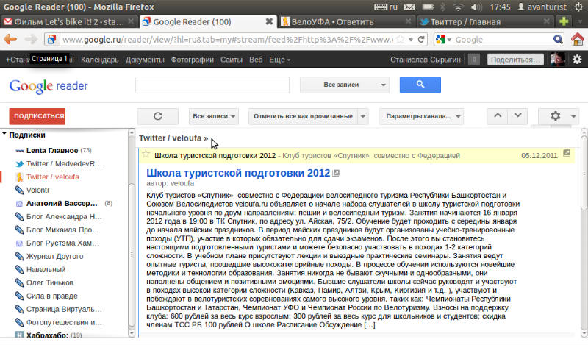This screenshot has height=345, width=588.
Task: Collapse the Подписки section triangle
Action: coord(4,134)
